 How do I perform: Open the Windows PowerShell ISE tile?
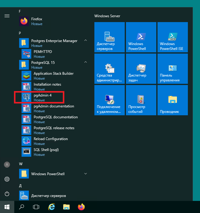(x=173, y=37)
